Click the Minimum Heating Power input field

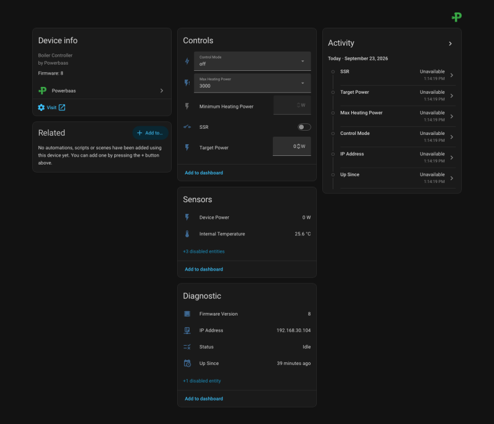click(x=292, y=105)
